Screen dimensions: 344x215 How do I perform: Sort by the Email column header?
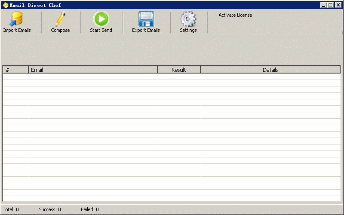tap(93, 70)
